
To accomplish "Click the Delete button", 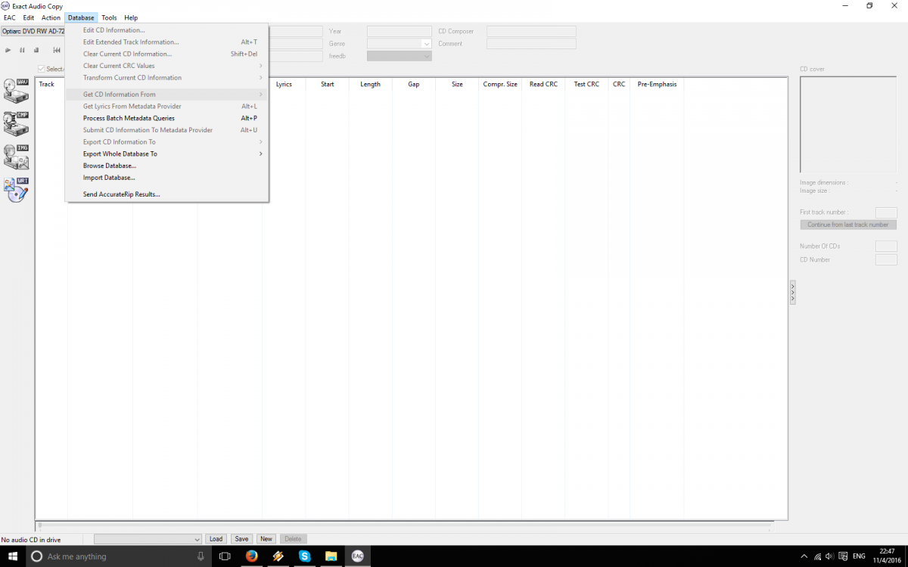I will pos(293,539).
